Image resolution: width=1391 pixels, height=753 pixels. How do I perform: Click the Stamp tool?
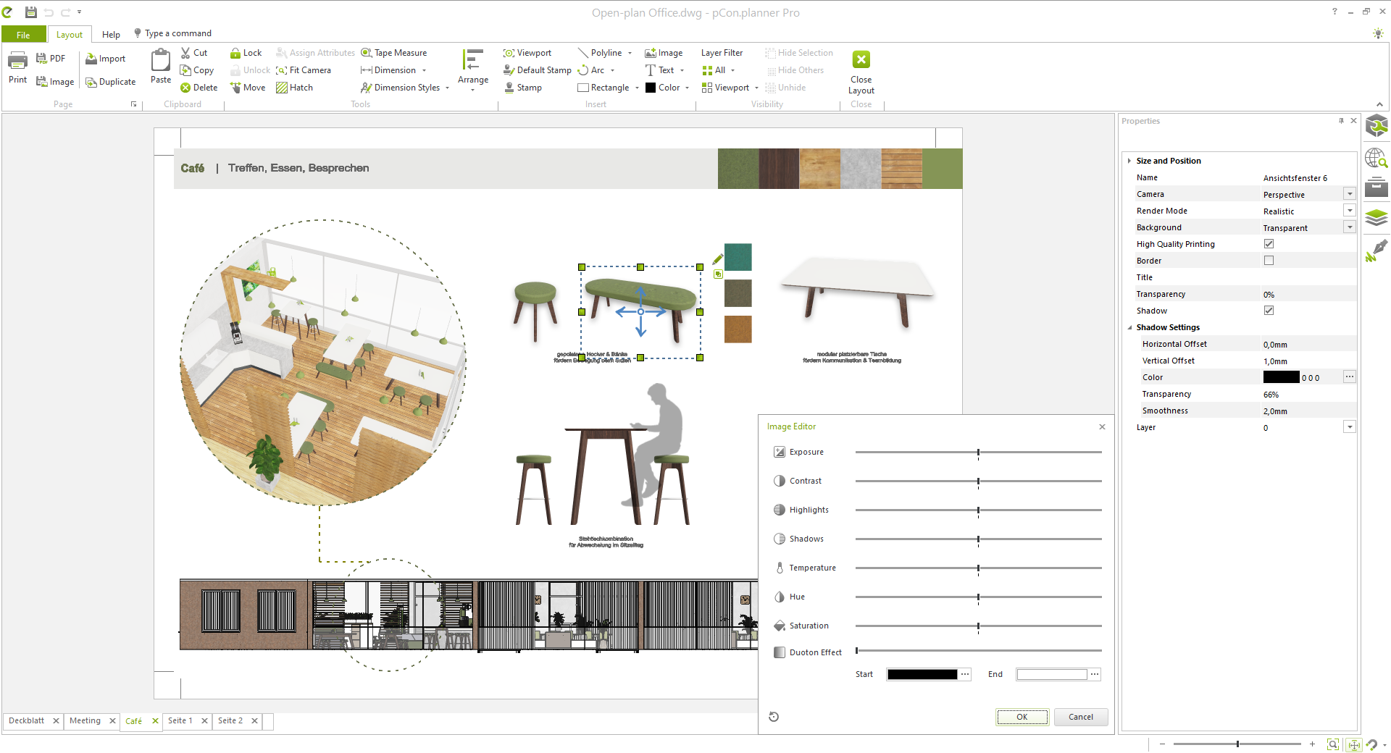[x=523, y=88]
